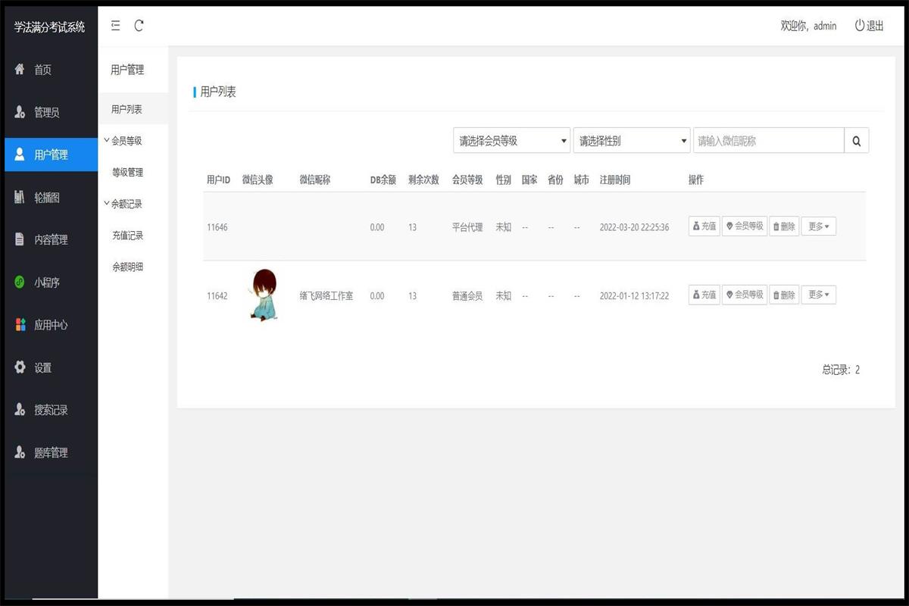Viewport: 909px width, 606px height.
Task: Open 应用中心 app center entry
Action: [x=51, y=325]
